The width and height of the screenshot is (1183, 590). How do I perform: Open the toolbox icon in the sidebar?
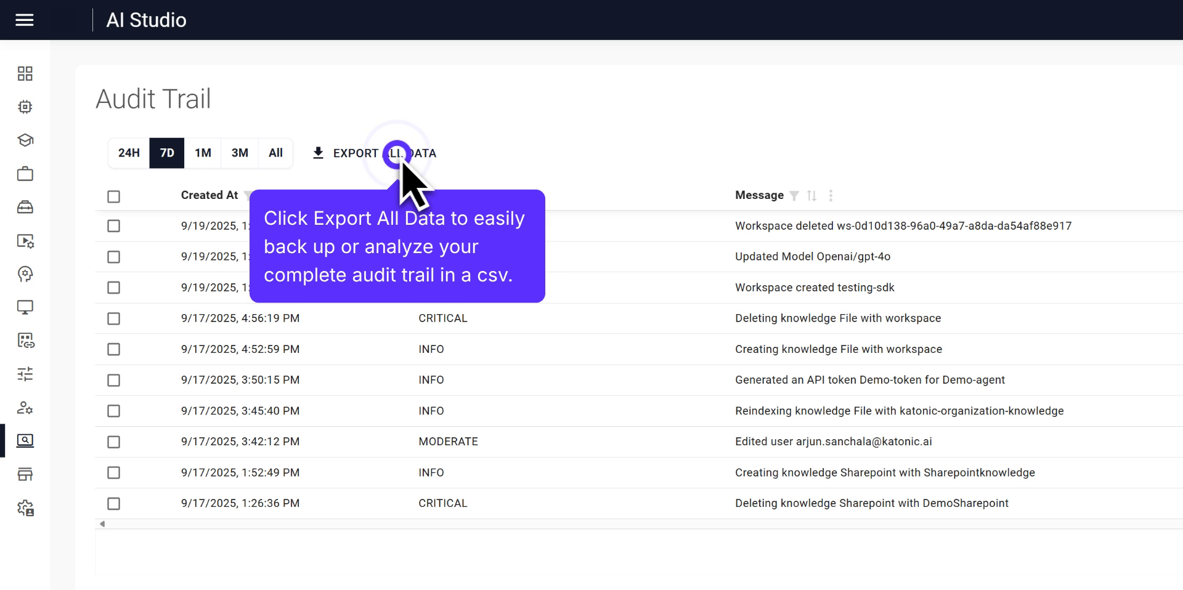tap(25, 207)
